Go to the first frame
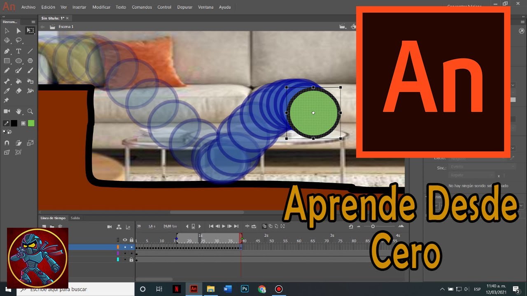This screenshot has height=296, width=527. (211, 226)
